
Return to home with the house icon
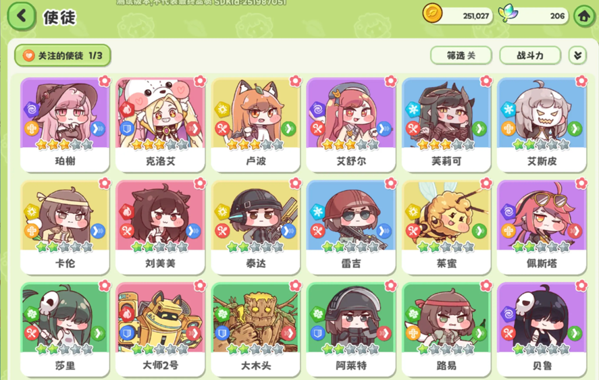(x=584, y=16)
